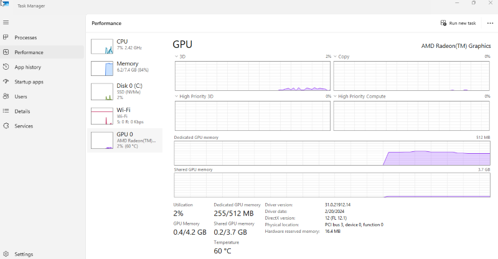The height and width of the screenshot is (259, 498).
Task: Click the Users icon
Action: [x=6, y=97]
